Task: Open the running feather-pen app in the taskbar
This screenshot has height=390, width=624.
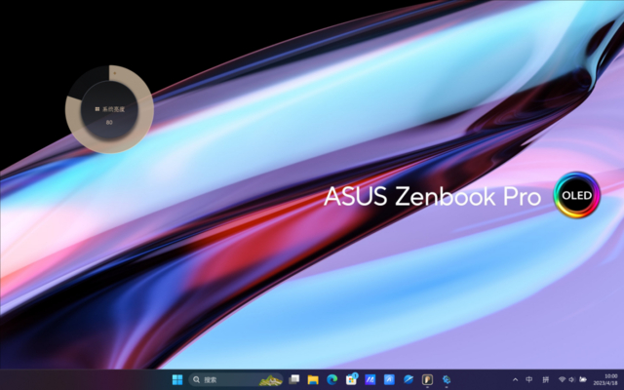Action: 427,379
